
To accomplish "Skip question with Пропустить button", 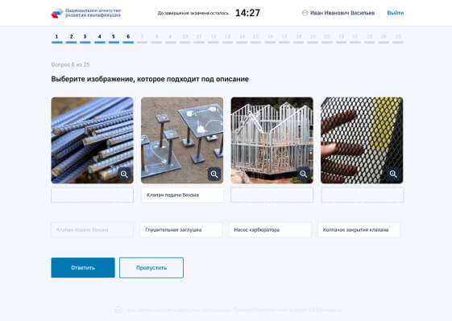I will pos(151,268).
